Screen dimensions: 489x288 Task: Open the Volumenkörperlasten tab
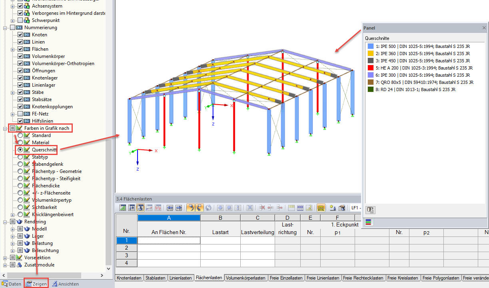pyautogui.click(x=245, y=278)
